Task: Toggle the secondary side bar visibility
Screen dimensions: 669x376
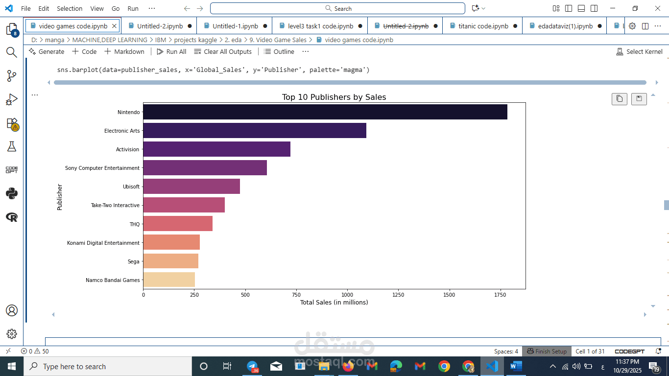Action: [594, 8]
